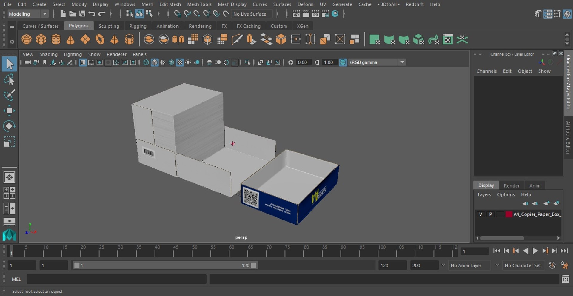Activate the Lasso select tool
This screenshot has height=296, width=573.
pyautogui.click(x=9, y=80)
